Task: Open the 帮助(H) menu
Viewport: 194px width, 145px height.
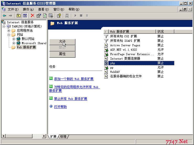Action: click(74, 9)
